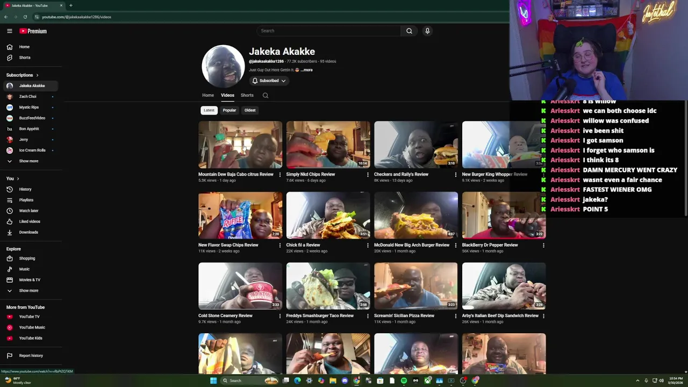
Task: Open the Subscribed notification dropdown
Action: click(269, 81)
